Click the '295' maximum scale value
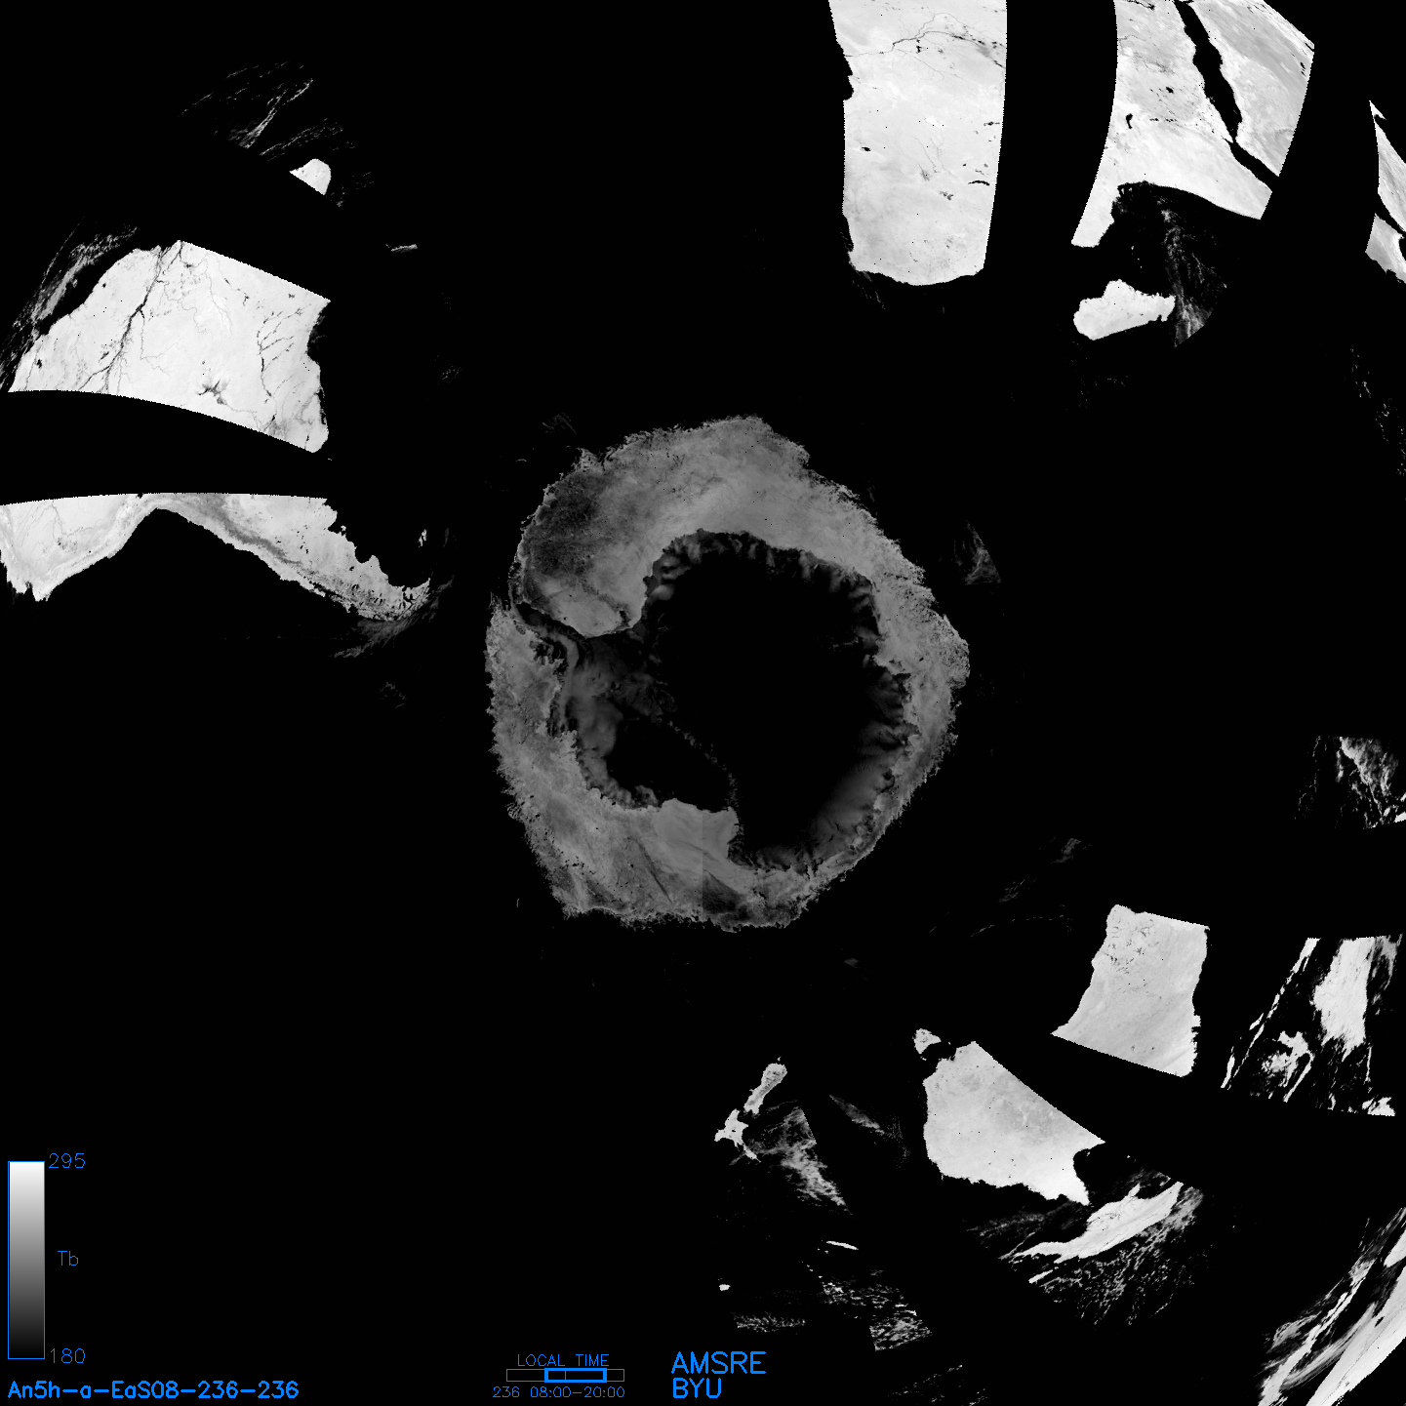The width and height of the screenshot is (1406, 1406). pos(67,1161)
